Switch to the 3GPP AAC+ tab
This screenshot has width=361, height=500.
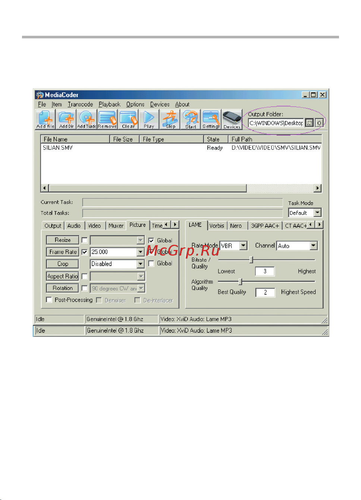(265, 226)
